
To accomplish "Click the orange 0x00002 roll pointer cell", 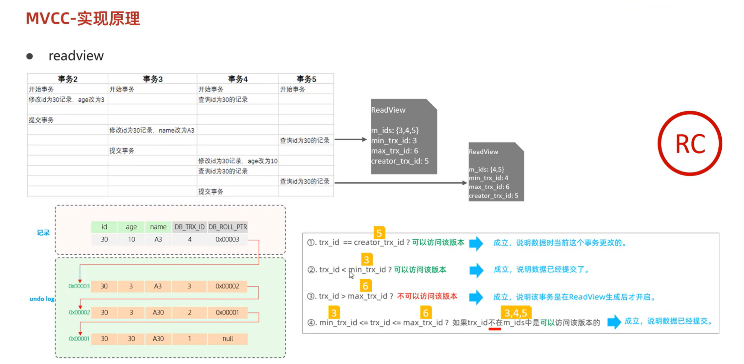I will (227, 286).
